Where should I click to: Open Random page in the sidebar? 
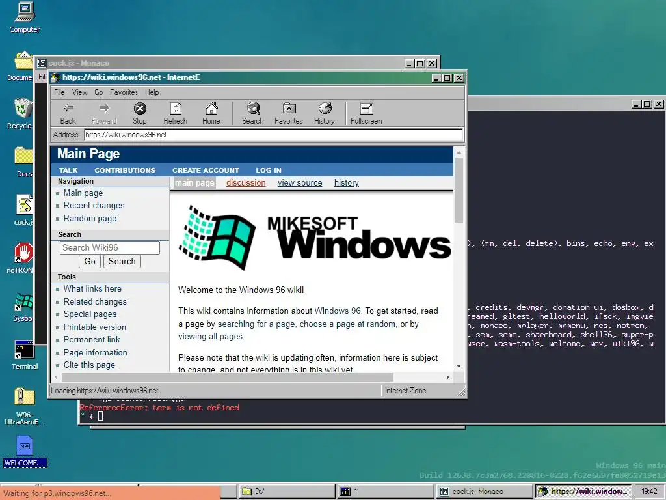coord(90,219)
